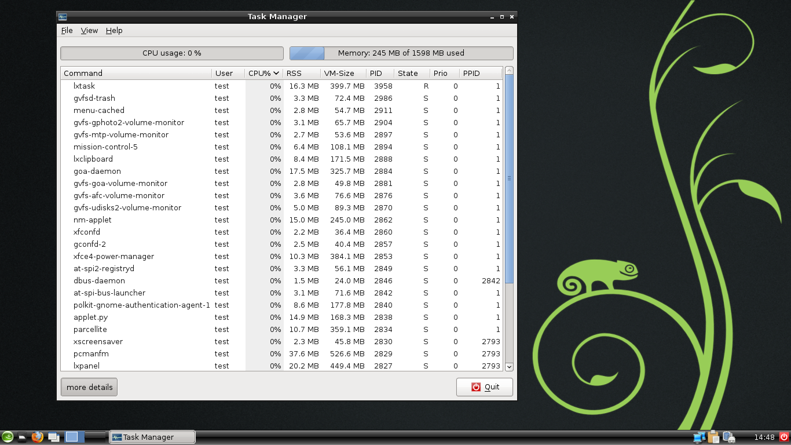The height and width of the screenshot is (445, 791).
Task: Click the red logout power icon
Action: pos(784,437)
